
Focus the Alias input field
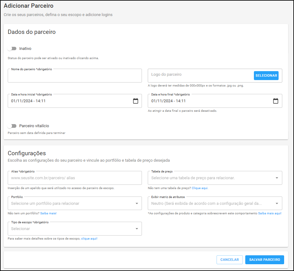tap(75, 178)
